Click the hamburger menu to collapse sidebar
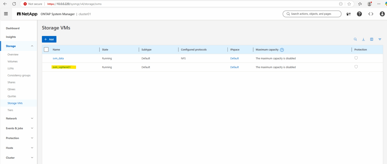Image resolution: width=387 pixels, height=164 pixels. point(6,14)
